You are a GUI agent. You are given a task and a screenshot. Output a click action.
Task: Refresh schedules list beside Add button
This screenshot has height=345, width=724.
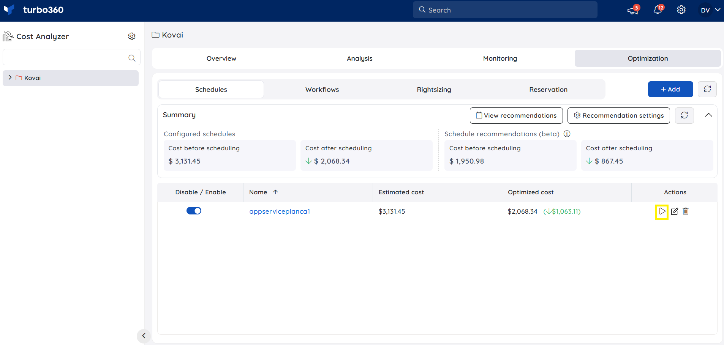[707, 89]
